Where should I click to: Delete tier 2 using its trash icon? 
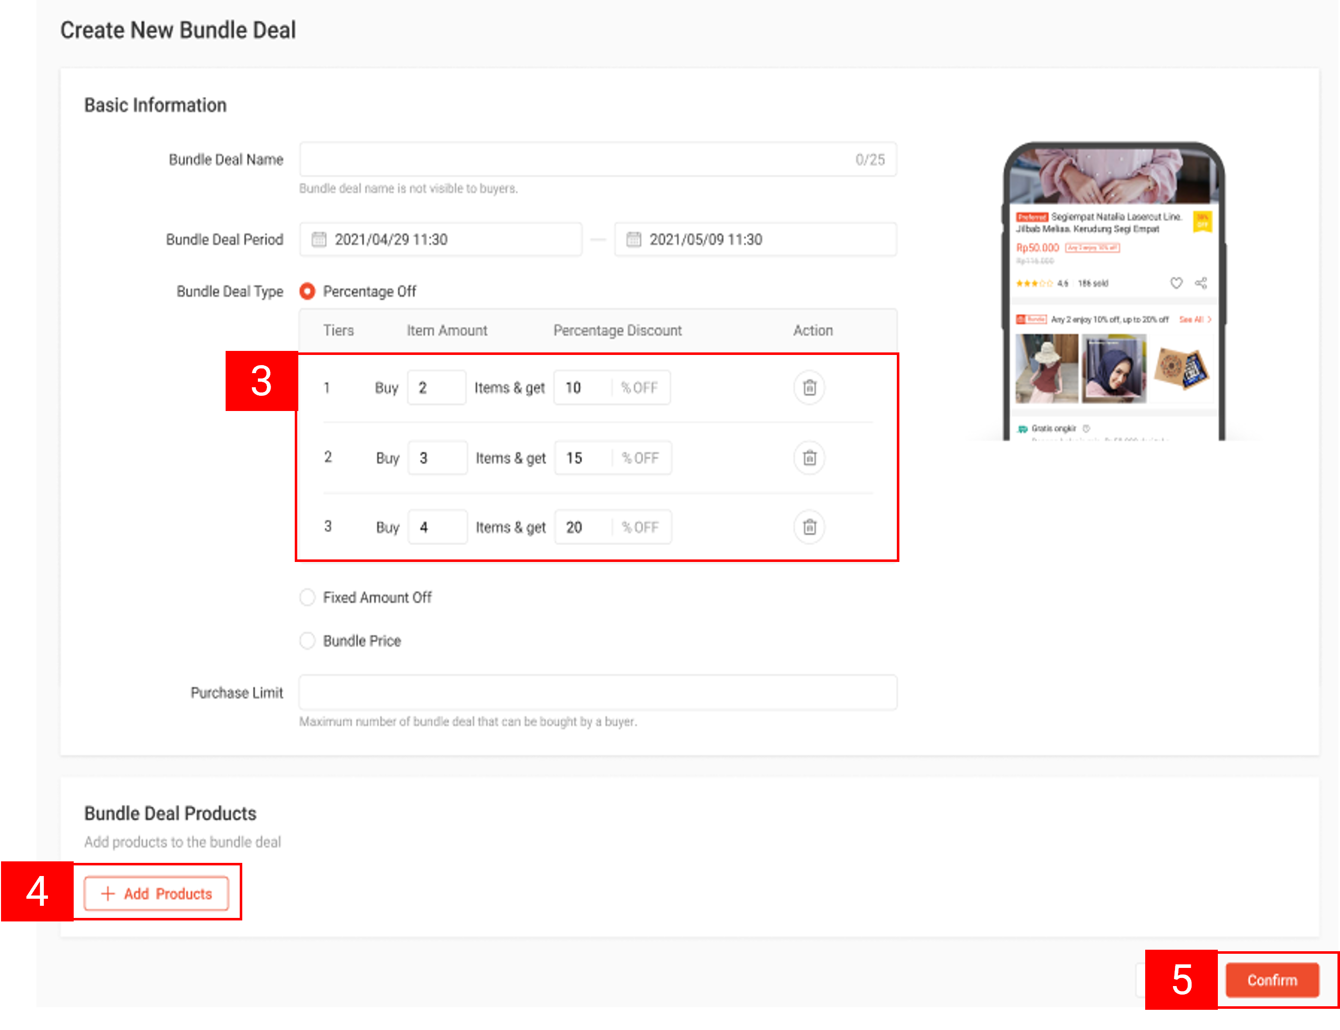pos(809,457)
